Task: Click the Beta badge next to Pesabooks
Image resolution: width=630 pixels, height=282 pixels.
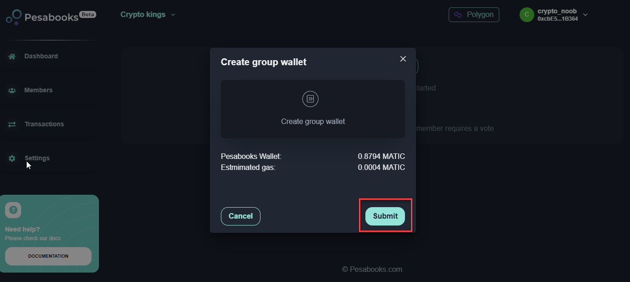Action: (87, 14)
